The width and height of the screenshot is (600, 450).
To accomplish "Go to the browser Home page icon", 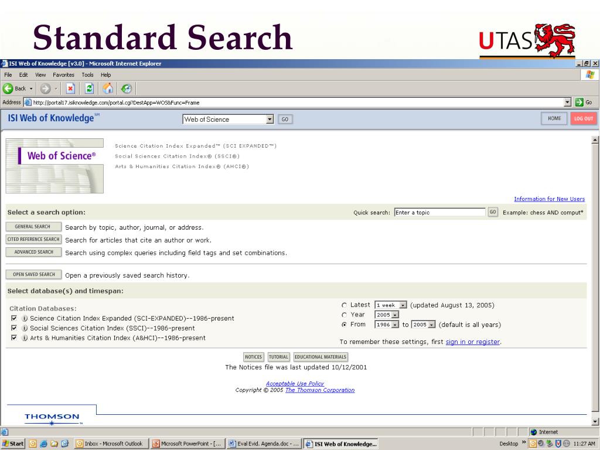I will pyautogui.click(x=108, y=89).
